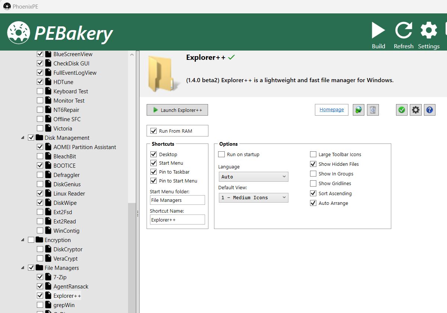Toggle Pin to Taskbar checkbox
Image resolution: width=447 pixels, height=313 pixels.
(153, 172)
